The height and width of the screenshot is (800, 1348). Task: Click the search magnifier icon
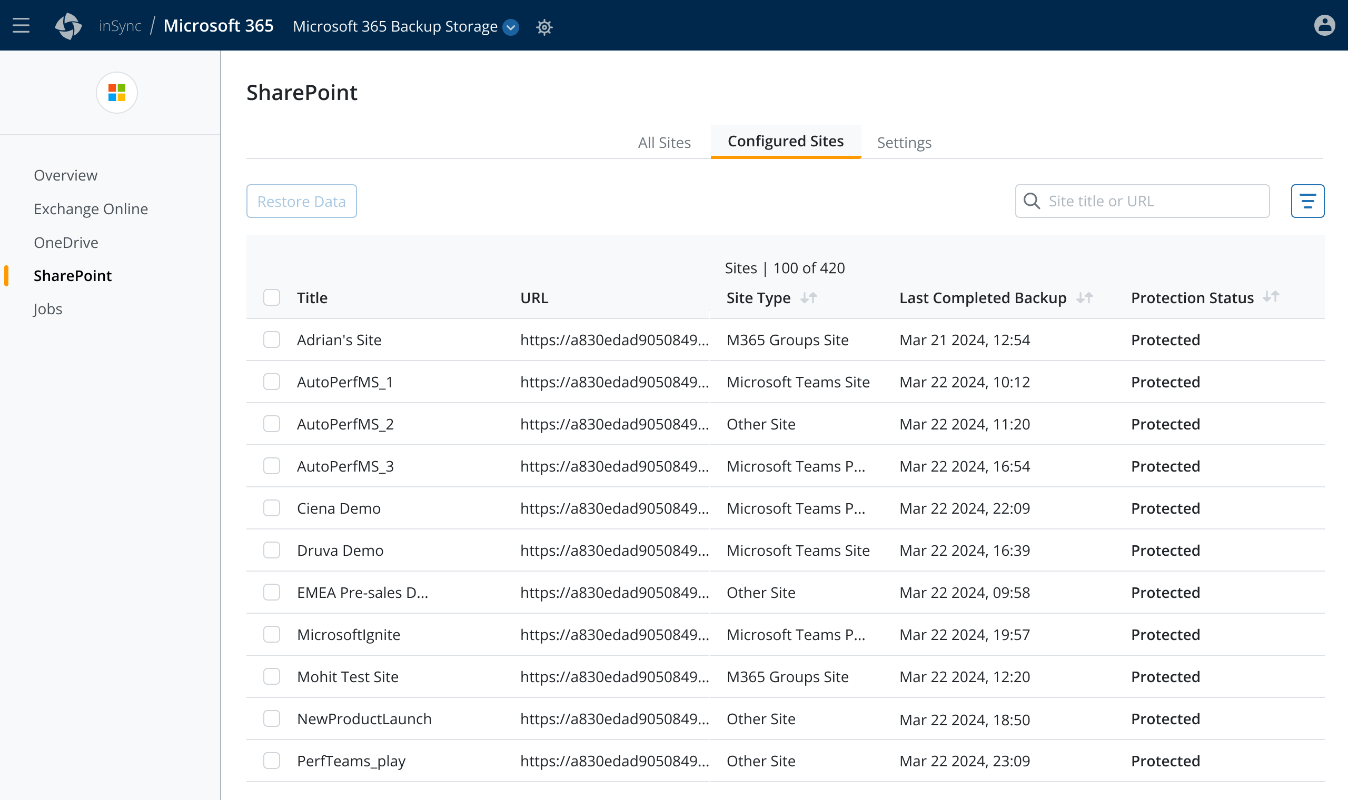coord(1032,201)
